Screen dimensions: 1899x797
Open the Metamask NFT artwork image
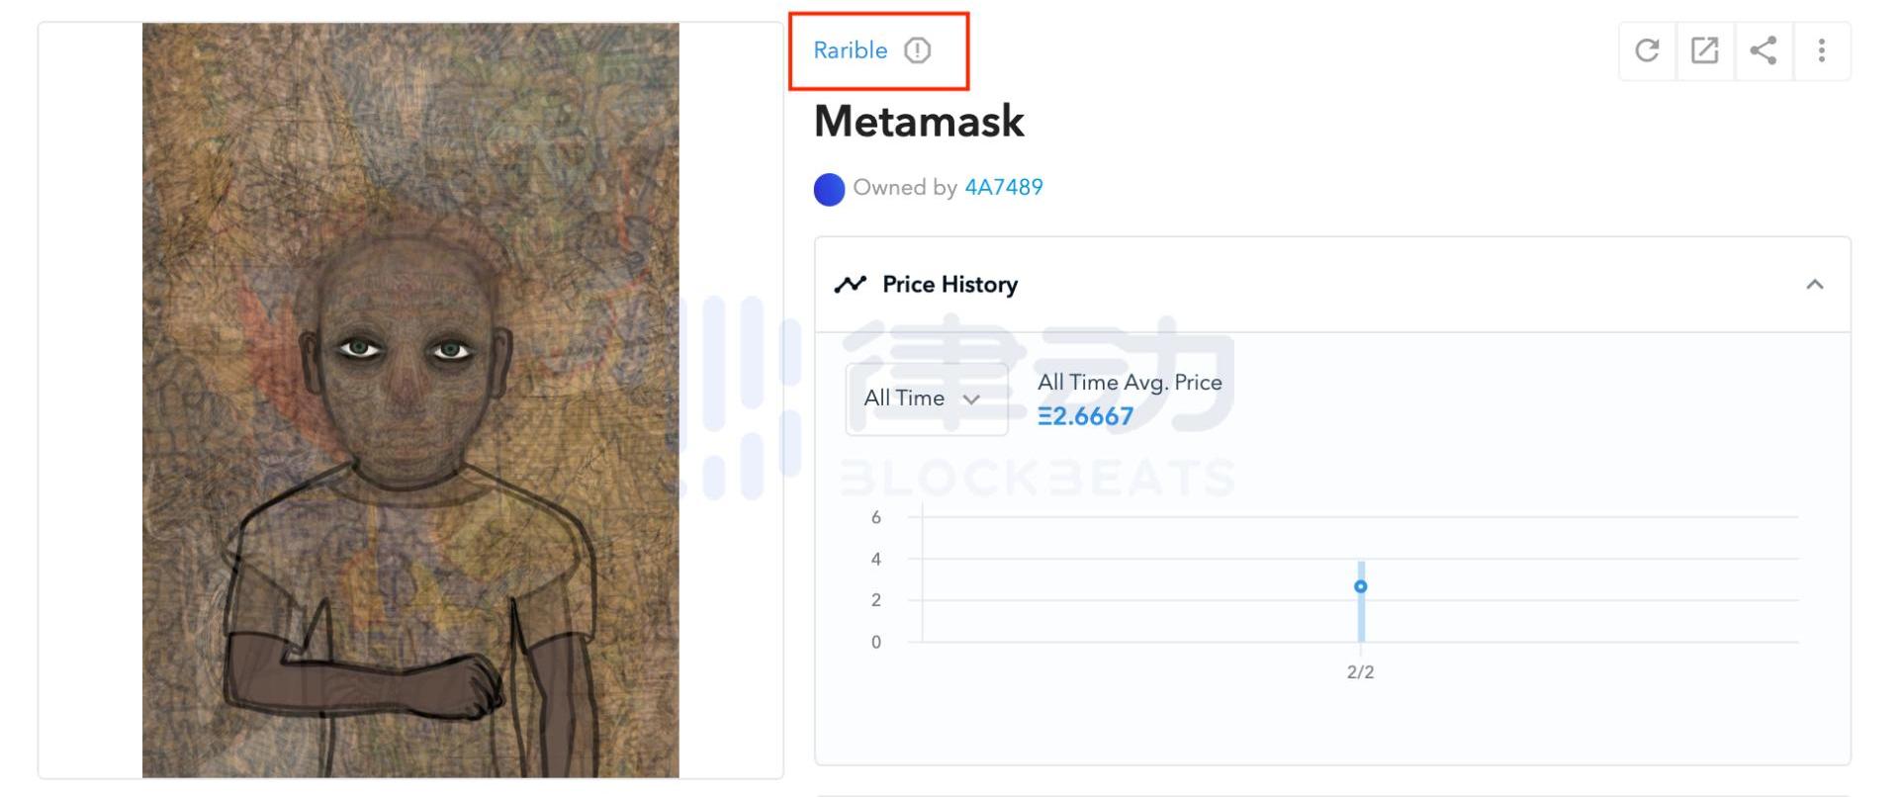(x=410, y=399)
